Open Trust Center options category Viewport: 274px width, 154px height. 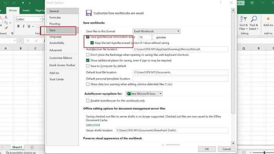62,79
